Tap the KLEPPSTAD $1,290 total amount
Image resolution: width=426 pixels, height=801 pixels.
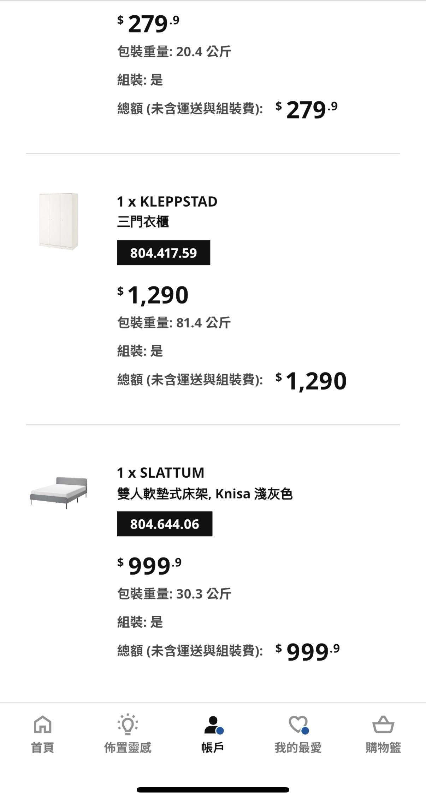tap(311, 381)
